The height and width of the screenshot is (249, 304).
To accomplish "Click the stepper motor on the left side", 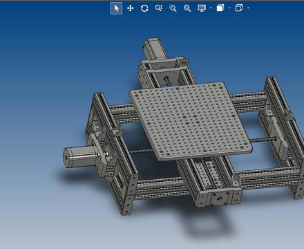I will (79, 156).
